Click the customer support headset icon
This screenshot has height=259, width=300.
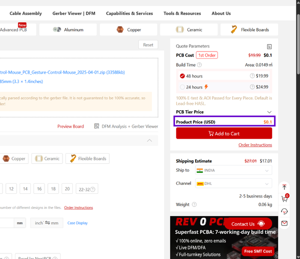tap(284, 211)
